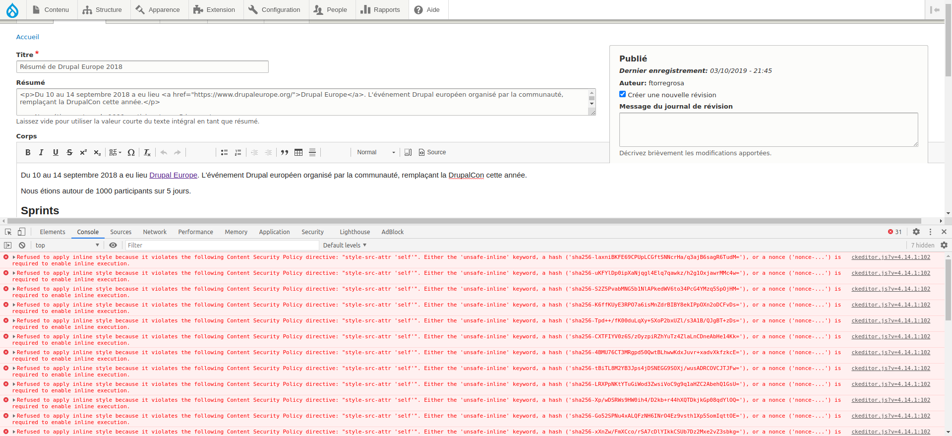Open the Configuration admin menu
This screenshot has height=436, width=952.
[x=276, y=10]
